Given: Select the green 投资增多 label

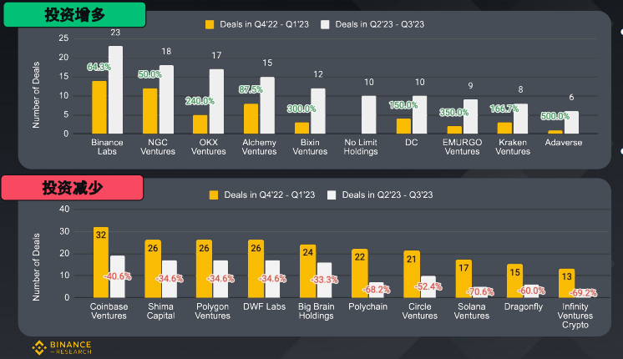Looking at the screenshot, I should (x=74, y=15).
